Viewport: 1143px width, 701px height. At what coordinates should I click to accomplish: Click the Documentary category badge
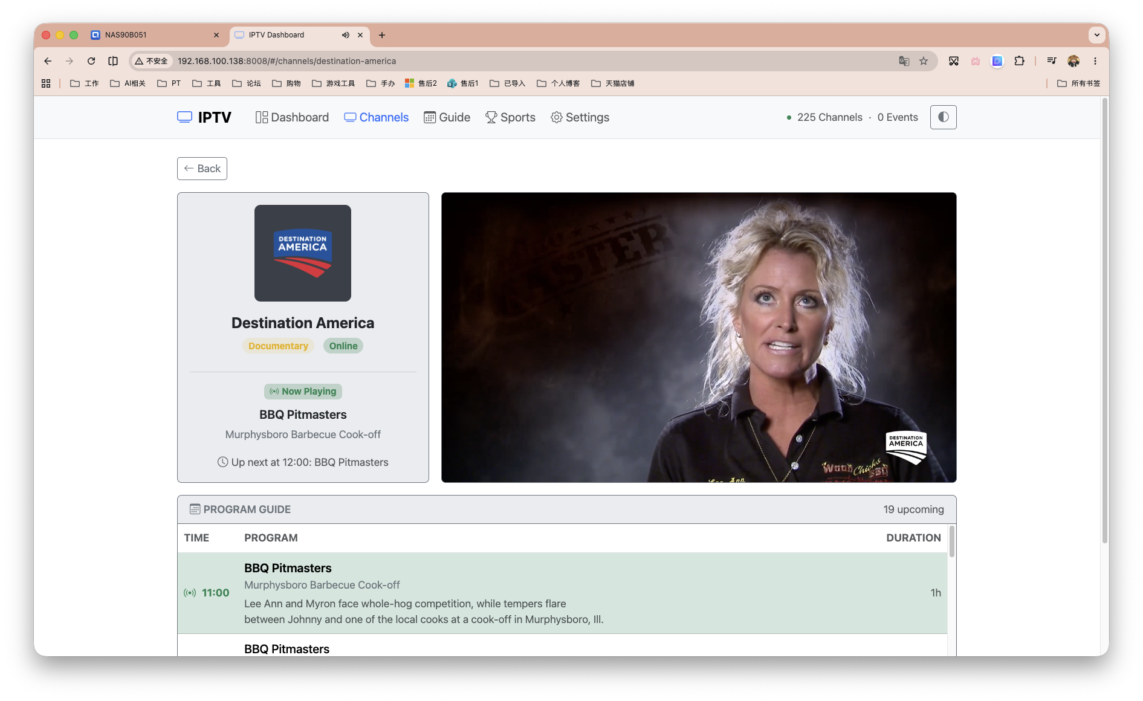278,346
